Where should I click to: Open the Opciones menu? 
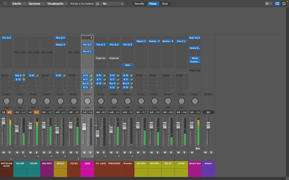pos(36,4)
